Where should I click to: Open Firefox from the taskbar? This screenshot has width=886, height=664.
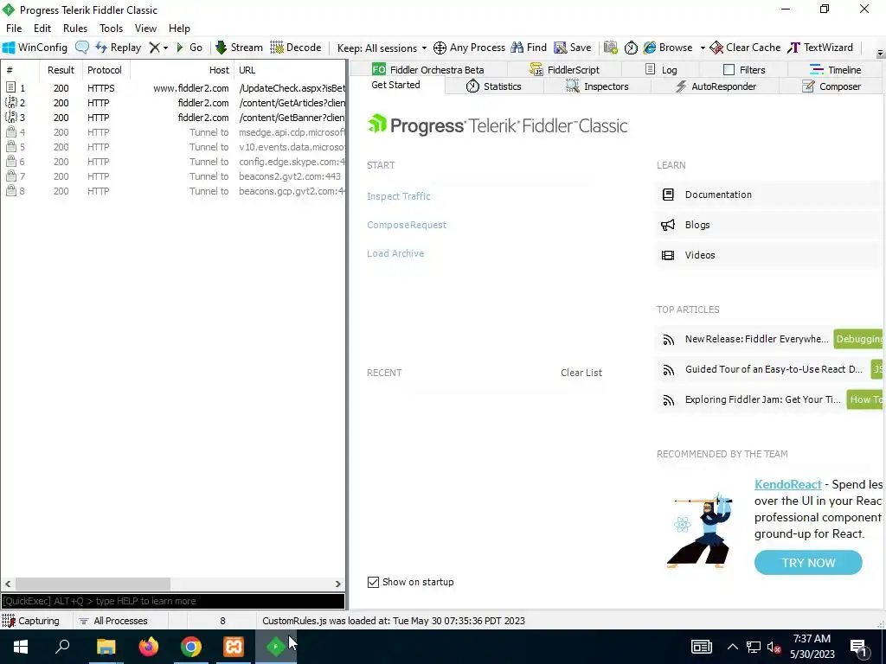coord(149,647)
